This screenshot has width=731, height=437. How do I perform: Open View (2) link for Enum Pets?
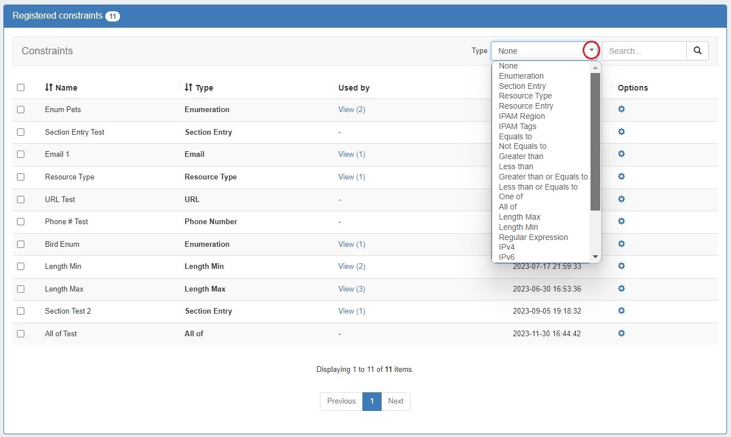click(x=352, y=110)
